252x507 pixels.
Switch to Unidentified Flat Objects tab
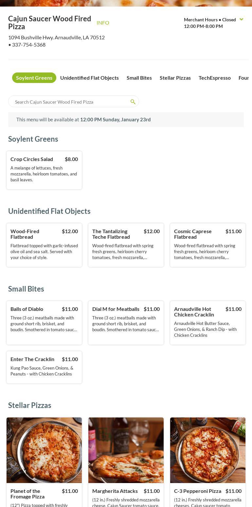coord(89,78)
